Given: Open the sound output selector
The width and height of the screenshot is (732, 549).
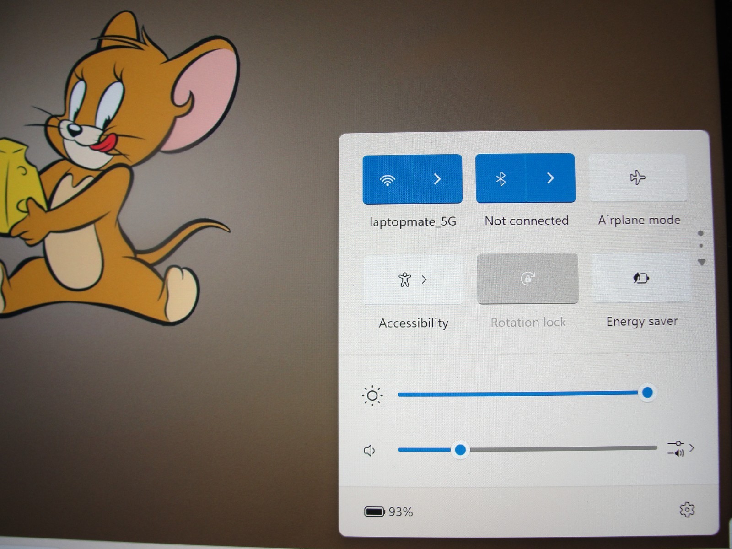Looking at the screenshot, I should click(x=681, y=448).
